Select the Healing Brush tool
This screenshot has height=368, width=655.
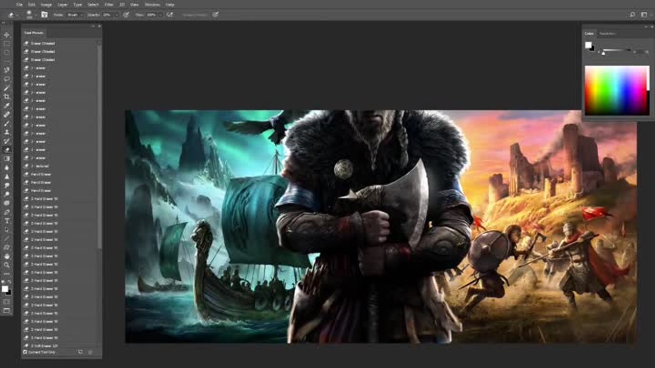tap(7, 114)
